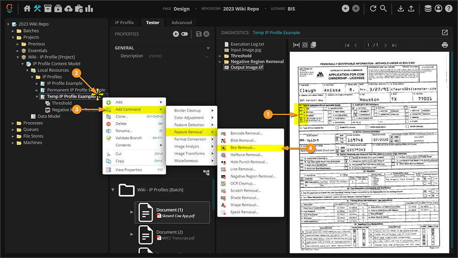Open the Temp IP Profile Example diagnostics link
Screen dimensions: 458x258
tap(276, 33)
